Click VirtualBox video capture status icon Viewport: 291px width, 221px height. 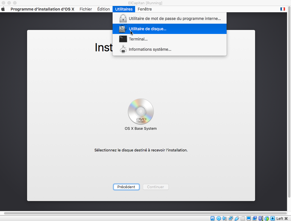[255, 218]
